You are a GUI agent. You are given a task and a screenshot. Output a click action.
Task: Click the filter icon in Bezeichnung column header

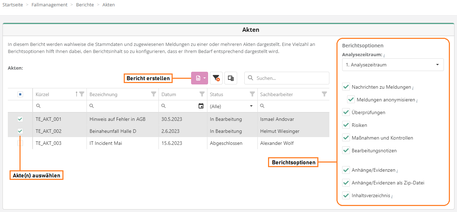pos(154,94)
